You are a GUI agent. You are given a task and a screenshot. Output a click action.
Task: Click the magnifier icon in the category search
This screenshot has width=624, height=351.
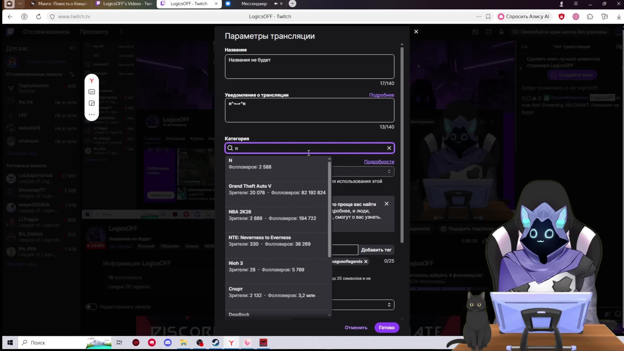[x=230, y=148]
